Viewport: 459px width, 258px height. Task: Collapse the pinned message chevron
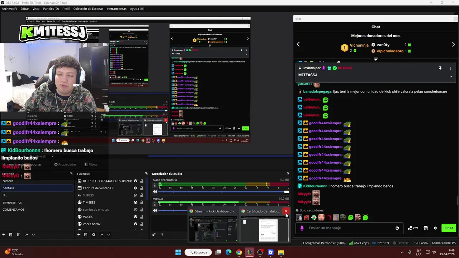point(451,76)
